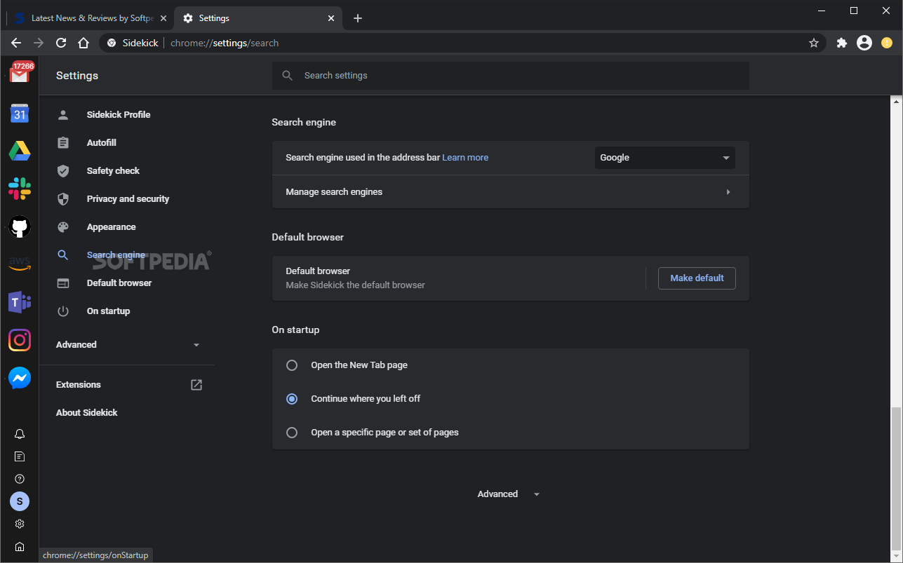Open the extensions puzzle icon
Screen dimensions: 903x563
[842, 43]
